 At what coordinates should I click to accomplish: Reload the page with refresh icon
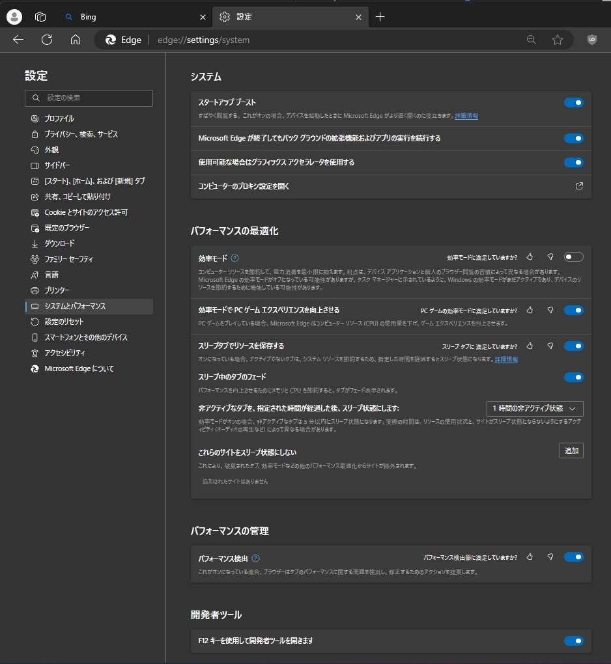click(47, 40)
